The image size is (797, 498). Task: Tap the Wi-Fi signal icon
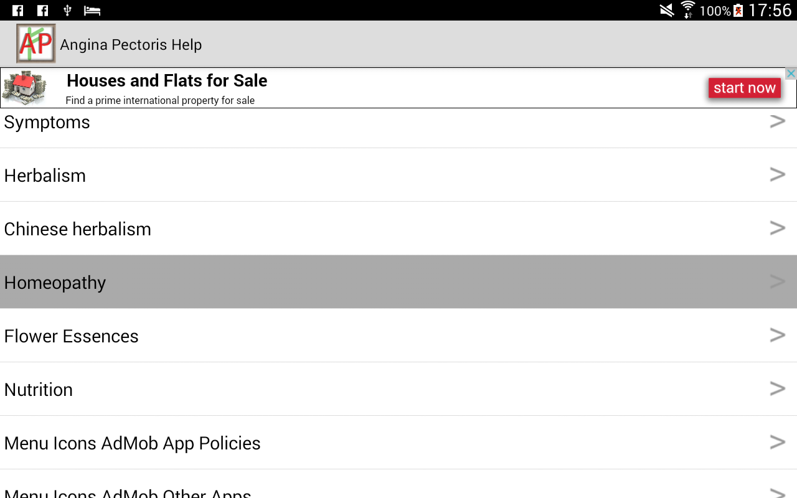[x=687, y=11]
